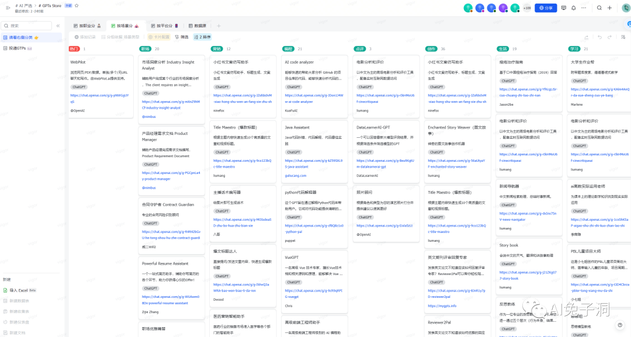The width and height of the screenshot is (631, 337).
Task: Open the DataLearnerAI-GPT card
Action: (386, 151)
